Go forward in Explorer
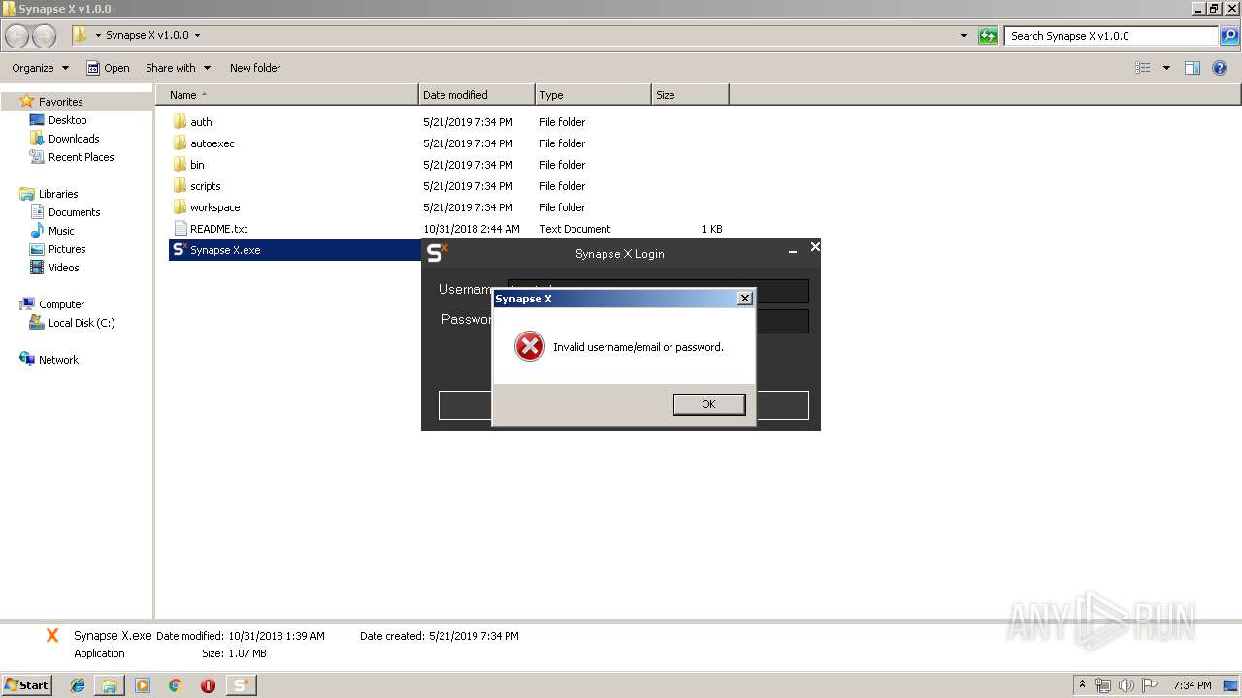Viewport: 1242px width, 698px height. click(45, 36)
